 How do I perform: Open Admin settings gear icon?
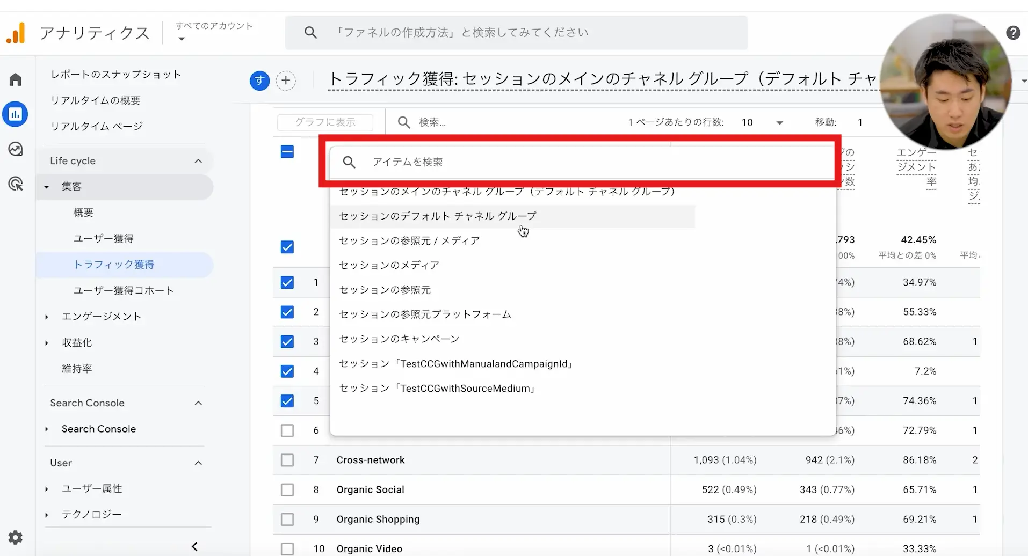[x=16, y=537]
